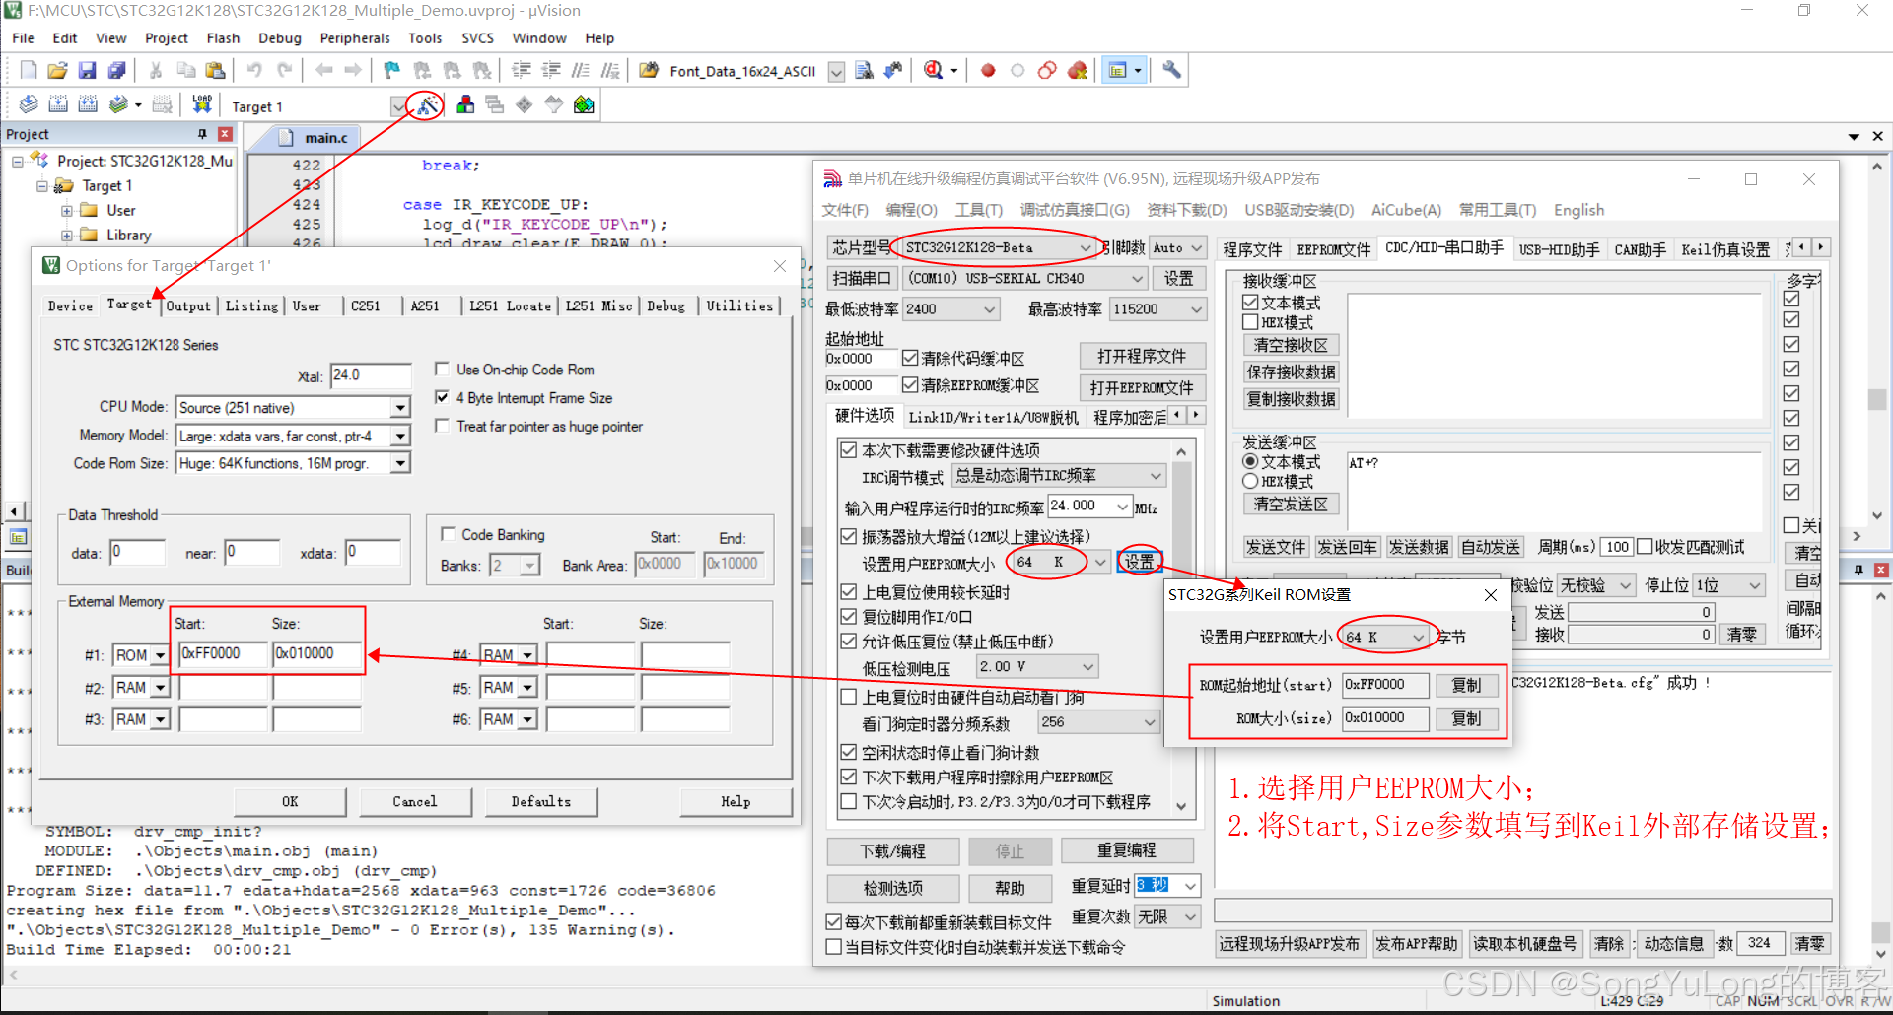This screenshot has height=1015, width=1893.
Task: Undo the last edit via the toolbar
Action: (254, 70)
